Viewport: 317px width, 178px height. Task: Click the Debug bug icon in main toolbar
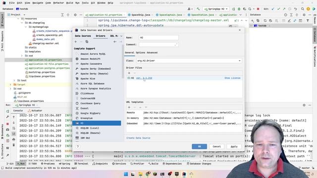coord(239,9)
